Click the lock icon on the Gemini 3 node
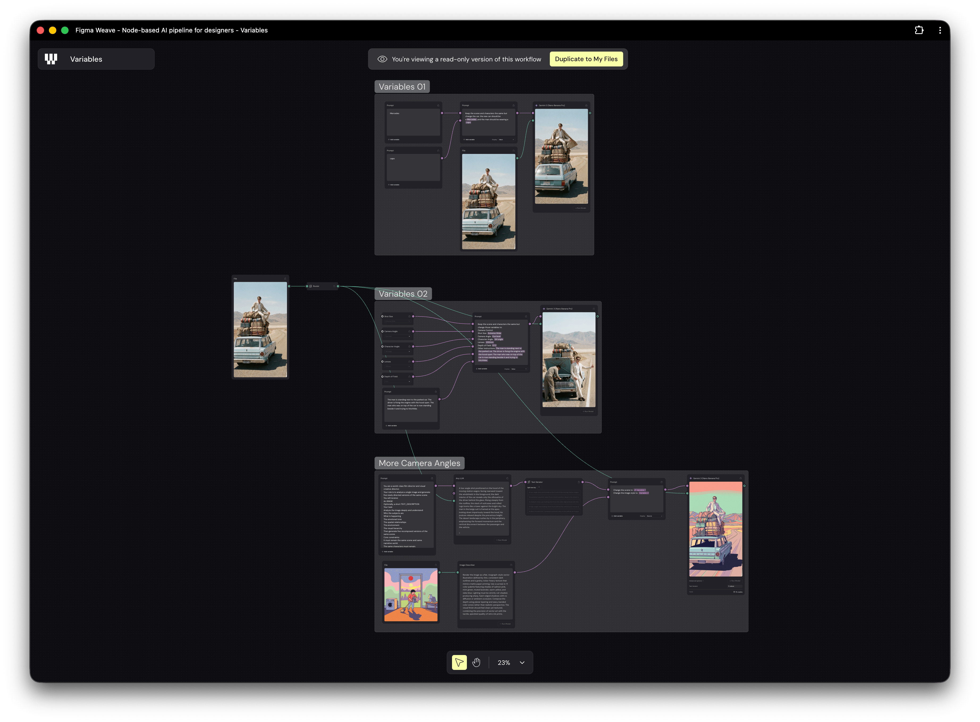The image size is (980, 722). pos(594,309)
